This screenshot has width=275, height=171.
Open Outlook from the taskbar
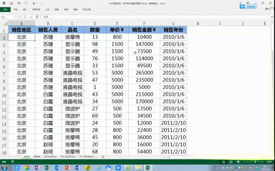click(x=57, y=168)
